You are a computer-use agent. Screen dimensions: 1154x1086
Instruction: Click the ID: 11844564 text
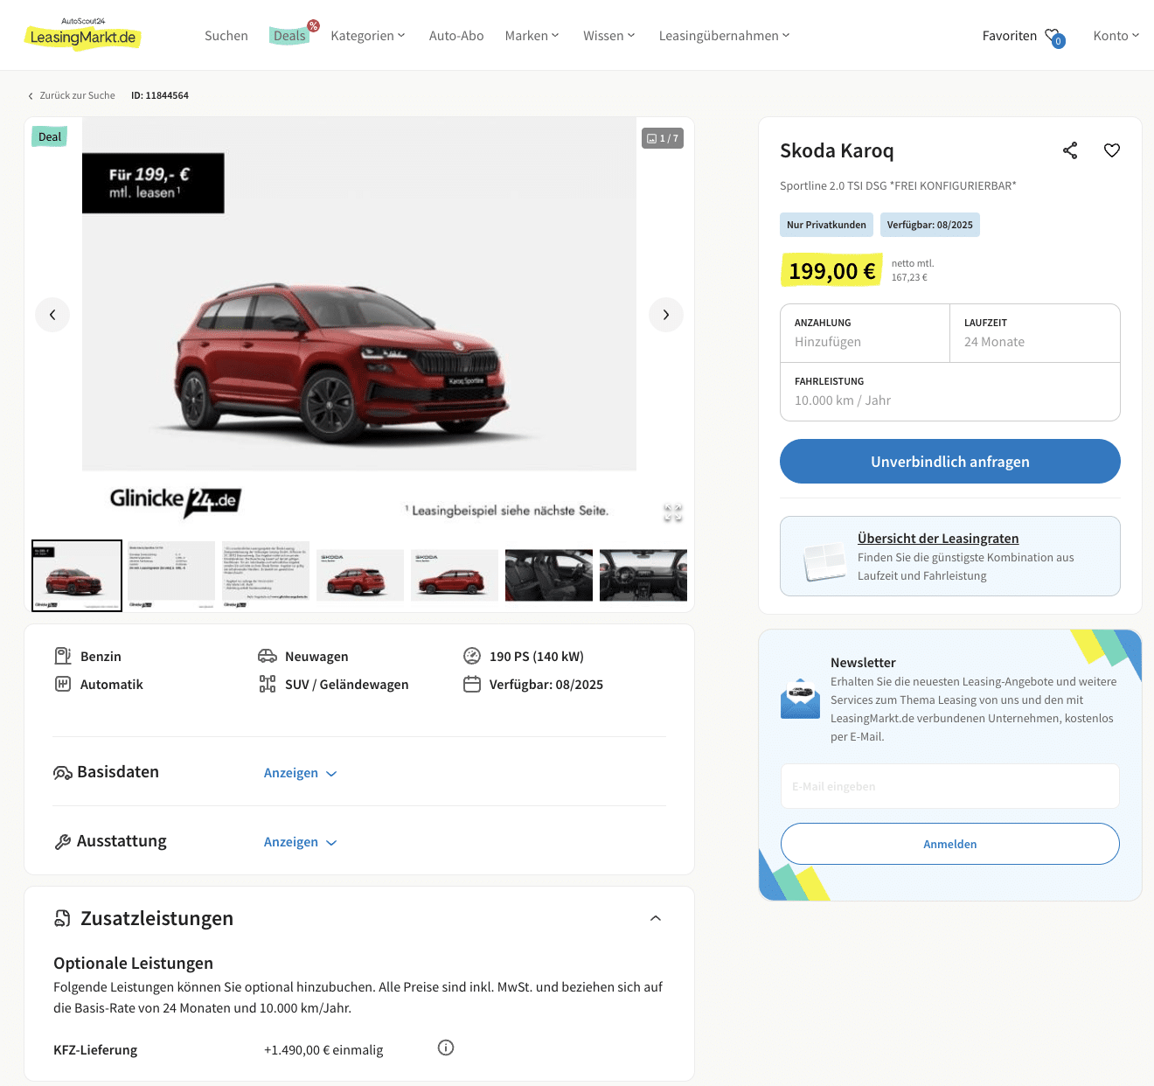[x=160, y=95]
